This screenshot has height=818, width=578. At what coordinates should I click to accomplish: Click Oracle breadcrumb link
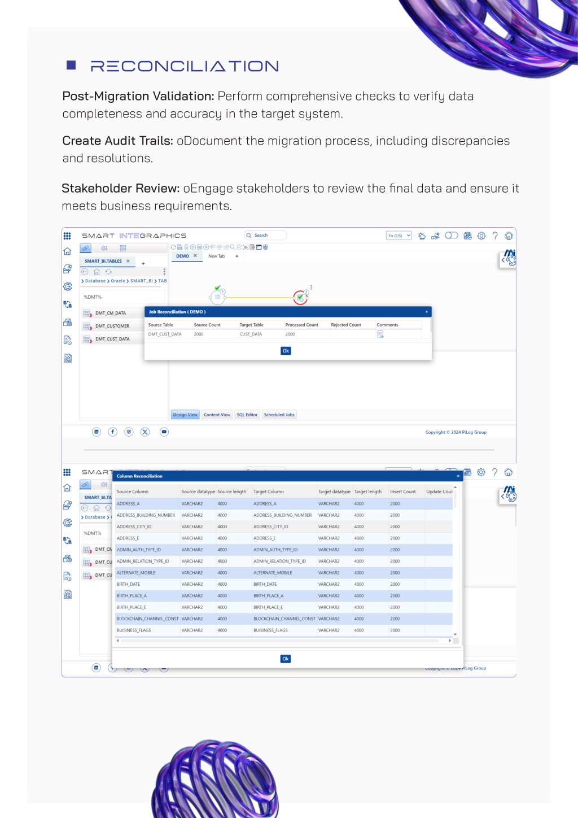click(x=118, y=281)
